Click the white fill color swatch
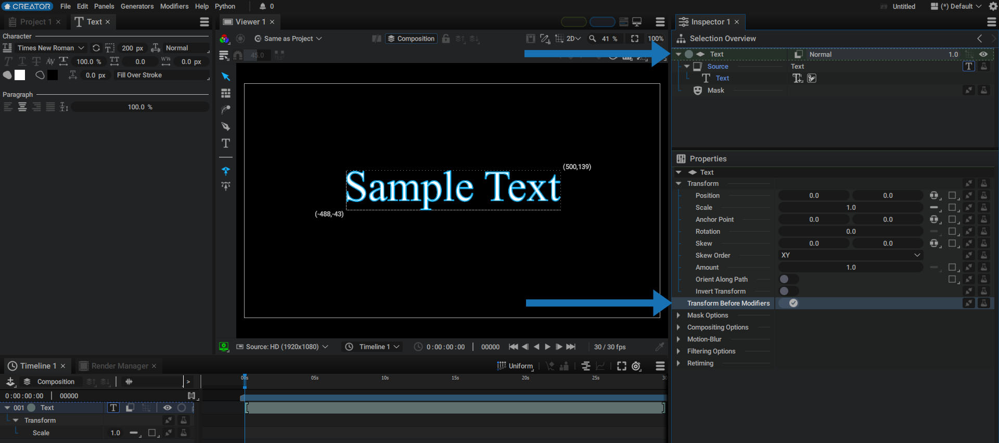This screenshot has height=443, width=999. click(x=20, y=75)
